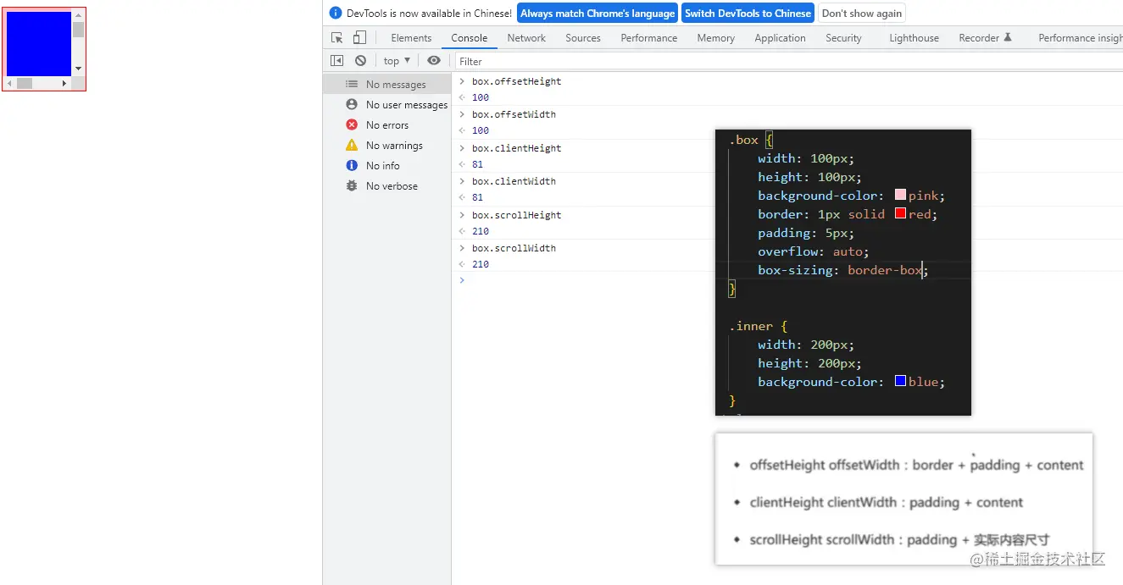This screenshot has height=585, width=1123.
Task: Click the box.scrollHeight console entry
Action: coord(516,215)
